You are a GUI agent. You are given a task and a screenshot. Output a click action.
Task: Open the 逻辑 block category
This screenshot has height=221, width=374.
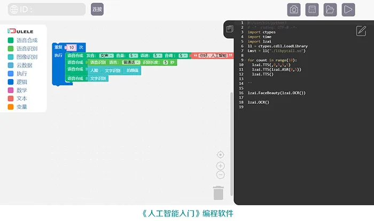[21, 82]
